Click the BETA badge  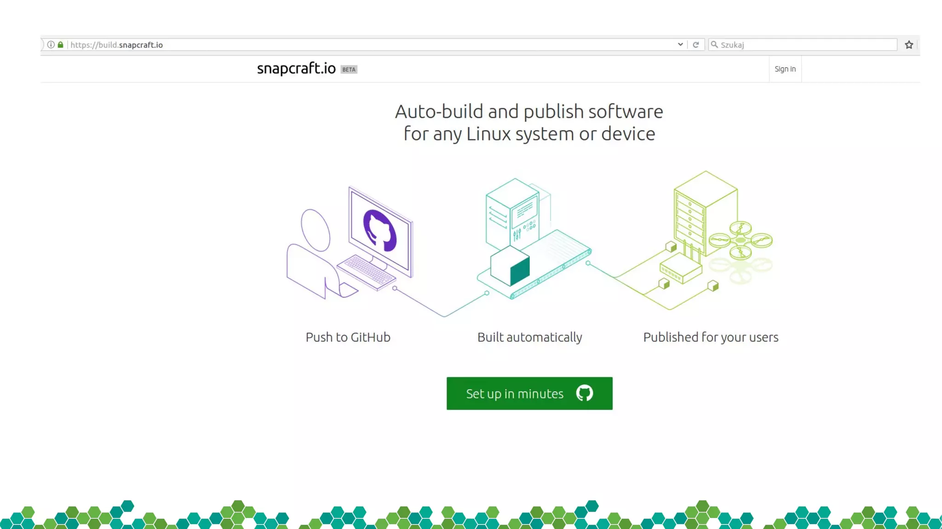click(349, 69)
